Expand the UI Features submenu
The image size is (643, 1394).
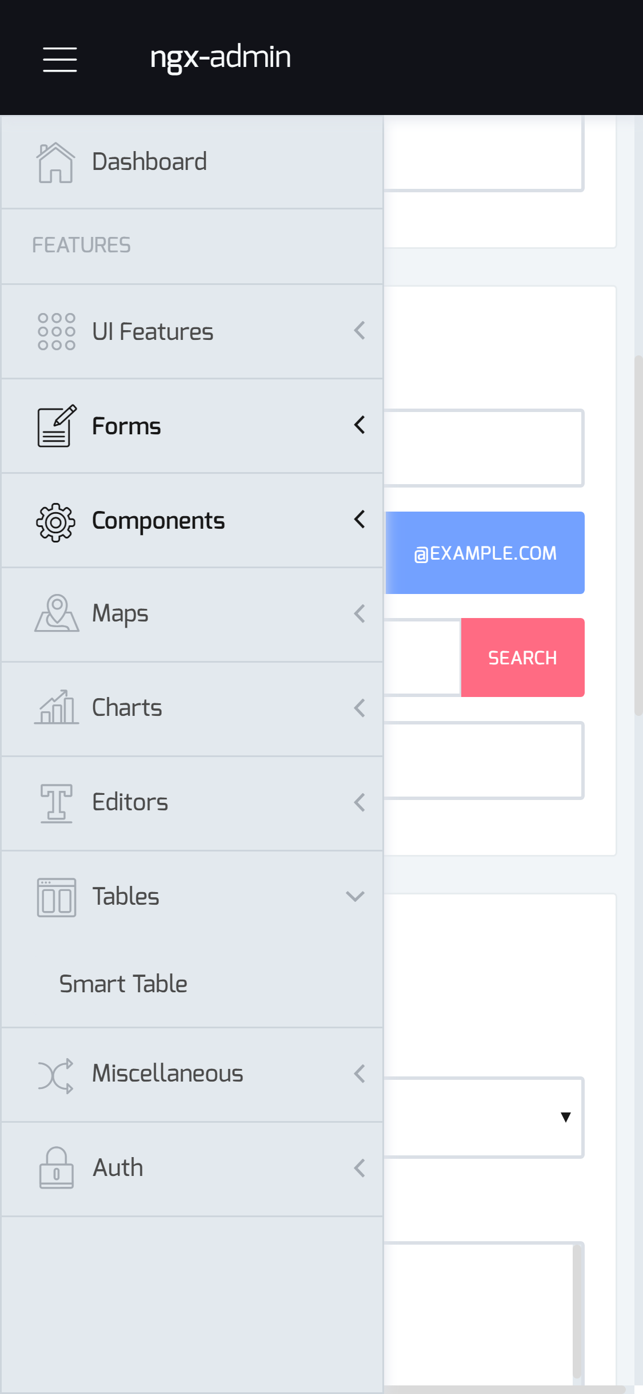[x=360, y=331]
